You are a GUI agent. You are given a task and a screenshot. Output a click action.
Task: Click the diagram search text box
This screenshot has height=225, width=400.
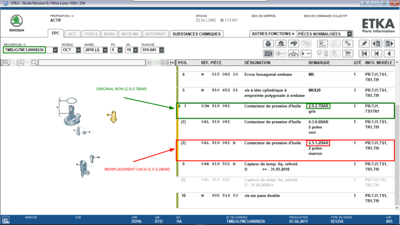92,62
